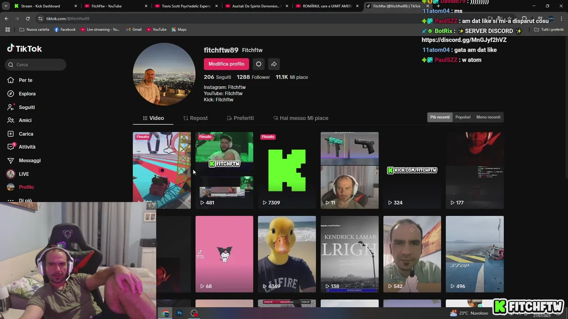Open the video with 11 views

point(350,170)
